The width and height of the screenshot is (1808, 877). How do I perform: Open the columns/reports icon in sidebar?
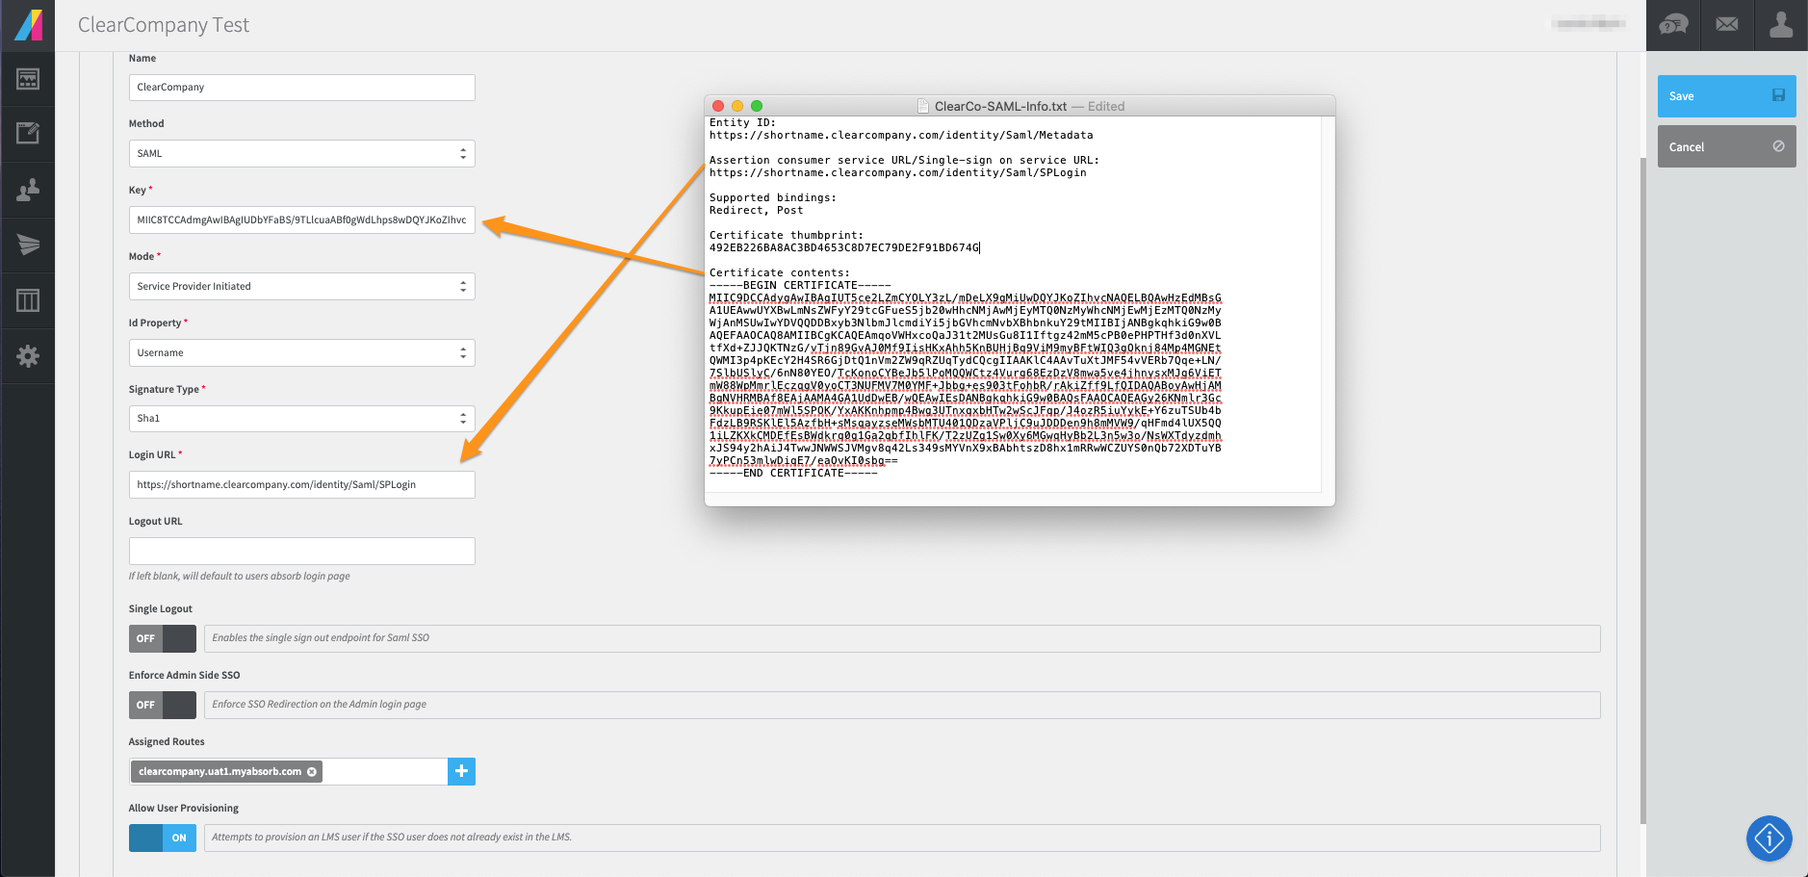point(28,300)
